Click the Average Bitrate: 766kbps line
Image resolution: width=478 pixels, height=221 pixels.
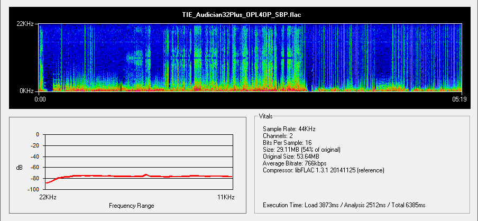coord(293,163)
